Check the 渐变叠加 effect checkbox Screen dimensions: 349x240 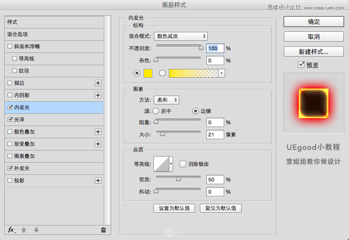coord(10,144)
